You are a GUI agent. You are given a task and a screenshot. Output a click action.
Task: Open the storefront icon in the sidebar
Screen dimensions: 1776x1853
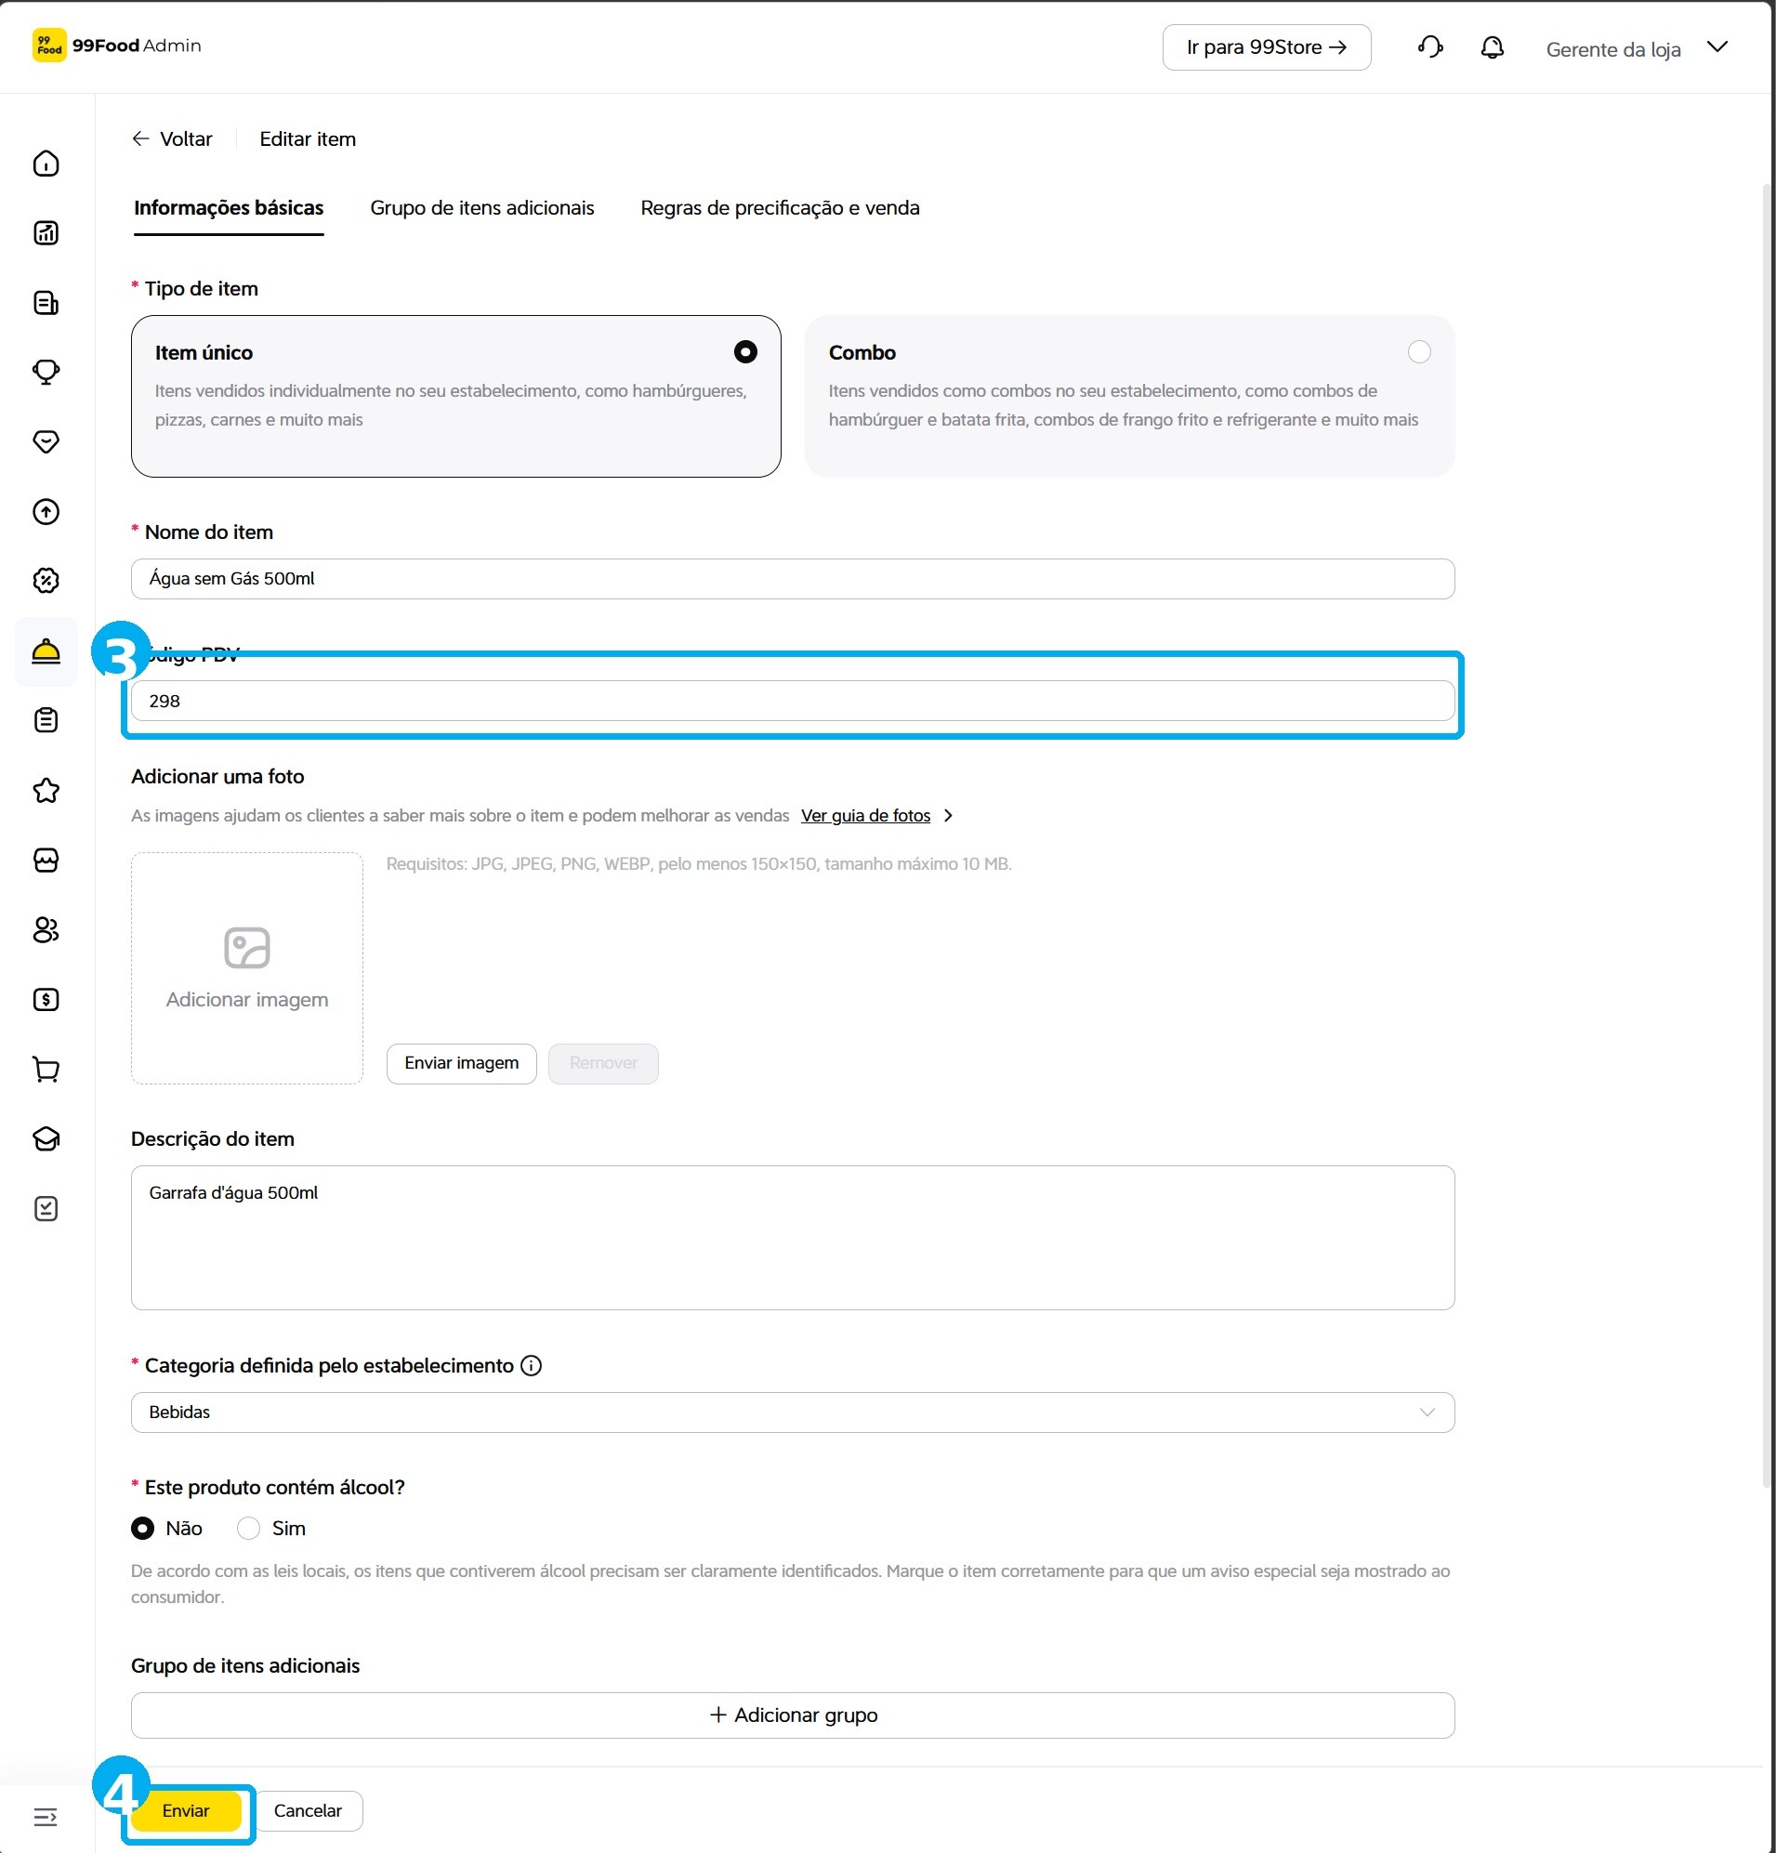46,861
